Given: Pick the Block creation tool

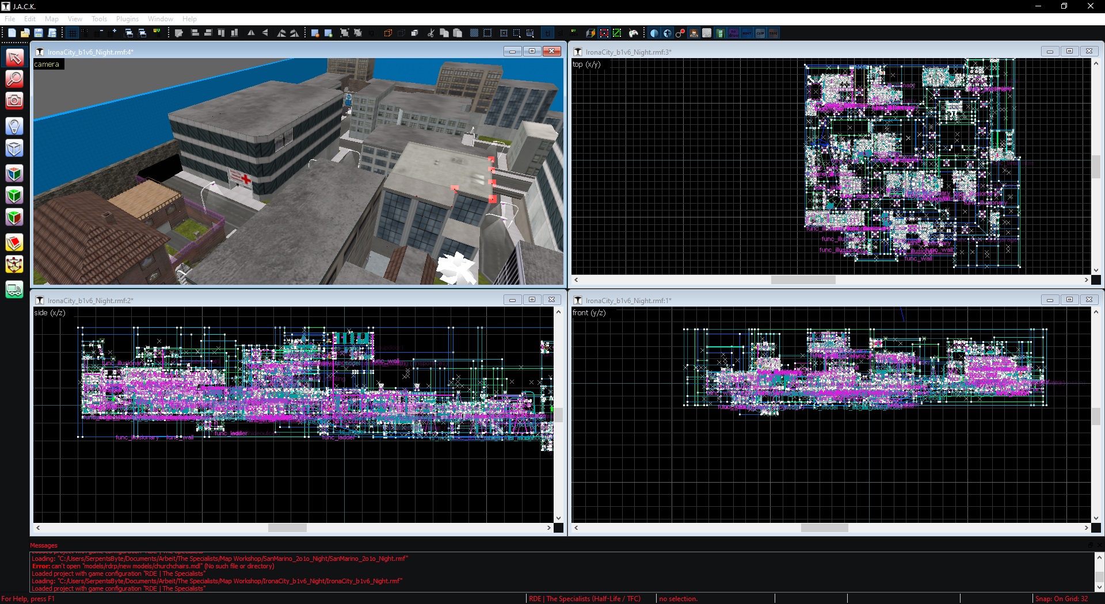Looking at the screenshot, I should [14, 148].
